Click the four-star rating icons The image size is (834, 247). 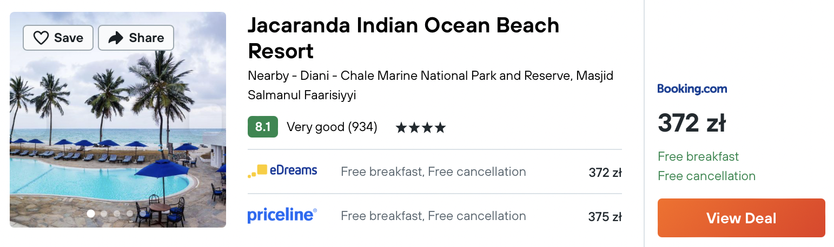pos(421,128)
